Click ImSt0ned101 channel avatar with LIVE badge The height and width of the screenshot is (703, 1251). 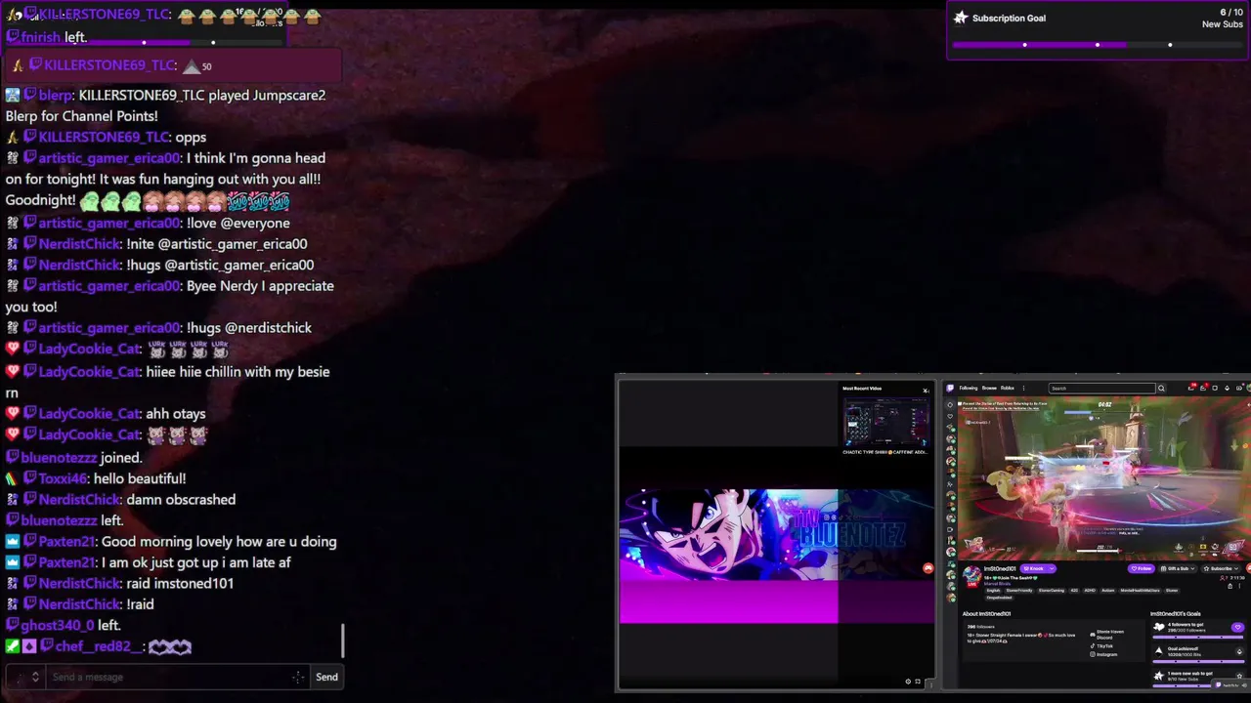tap(971, 575)
